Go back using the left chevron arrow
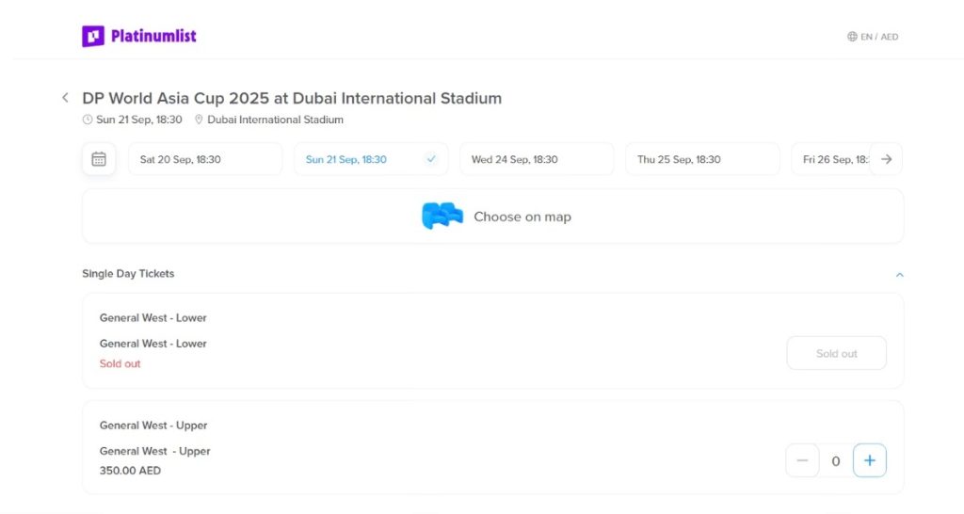This screenshot has width=964, height=514. tap(65, 97)
